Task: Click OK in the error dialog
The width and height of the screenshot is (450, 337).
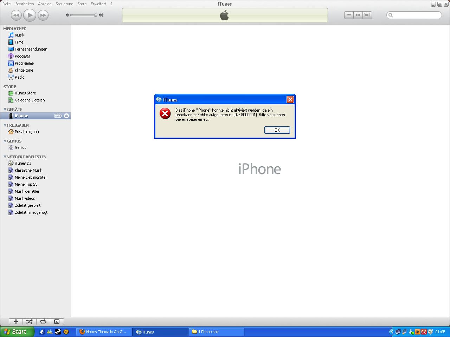Action: coord(277,130)
